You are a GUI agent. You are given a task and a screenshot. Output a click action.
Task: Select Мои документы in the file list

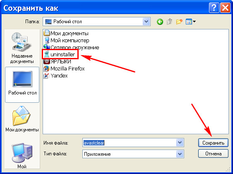click(x=66, y=33)
